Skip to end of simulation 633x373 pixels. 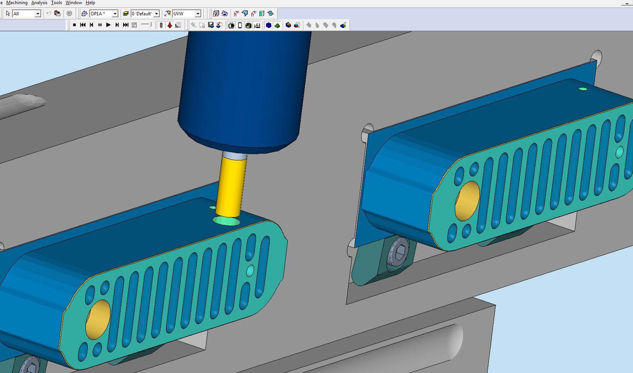click(x=126, y=25)
